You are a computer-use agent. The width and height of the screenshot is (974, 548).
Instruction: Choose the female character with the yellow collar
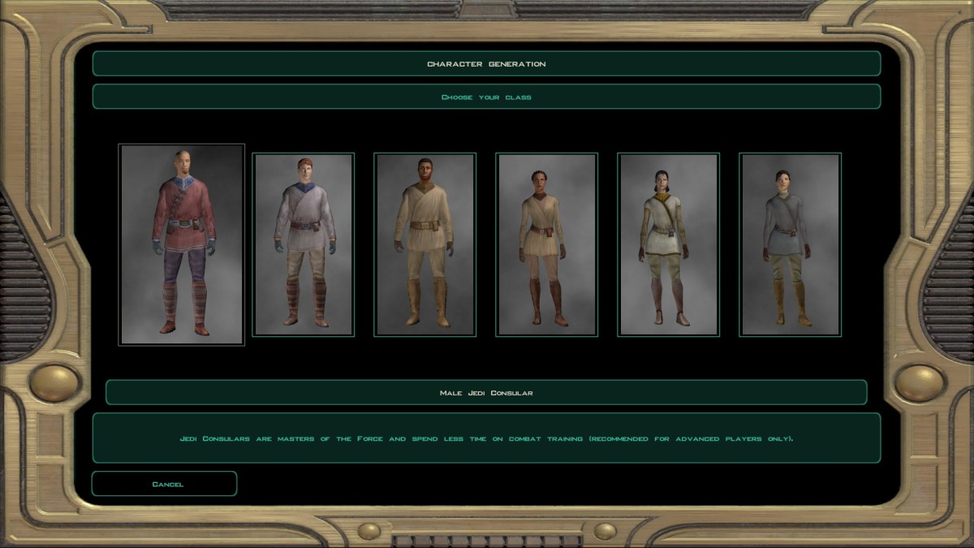tap(669, 244)
